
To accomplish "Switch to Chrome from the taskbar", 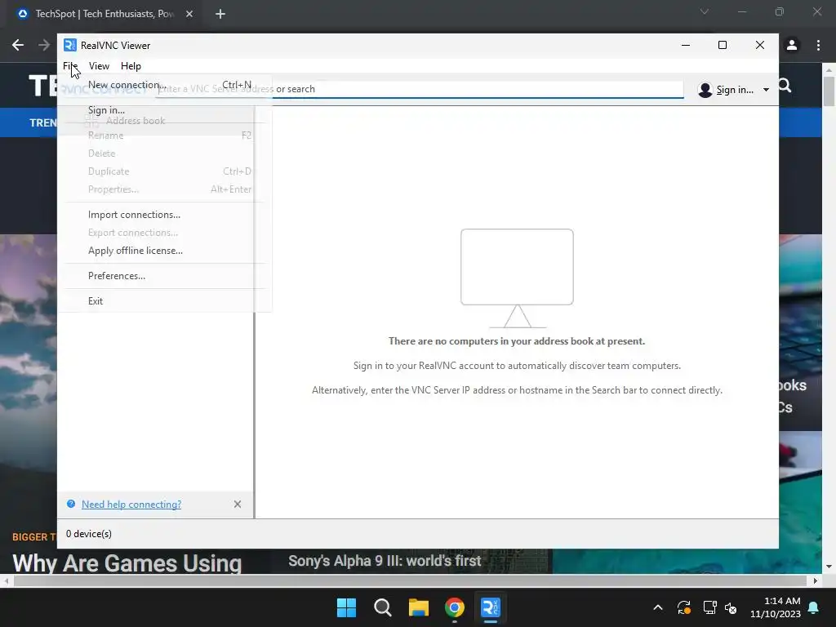I will click(455, 607).
